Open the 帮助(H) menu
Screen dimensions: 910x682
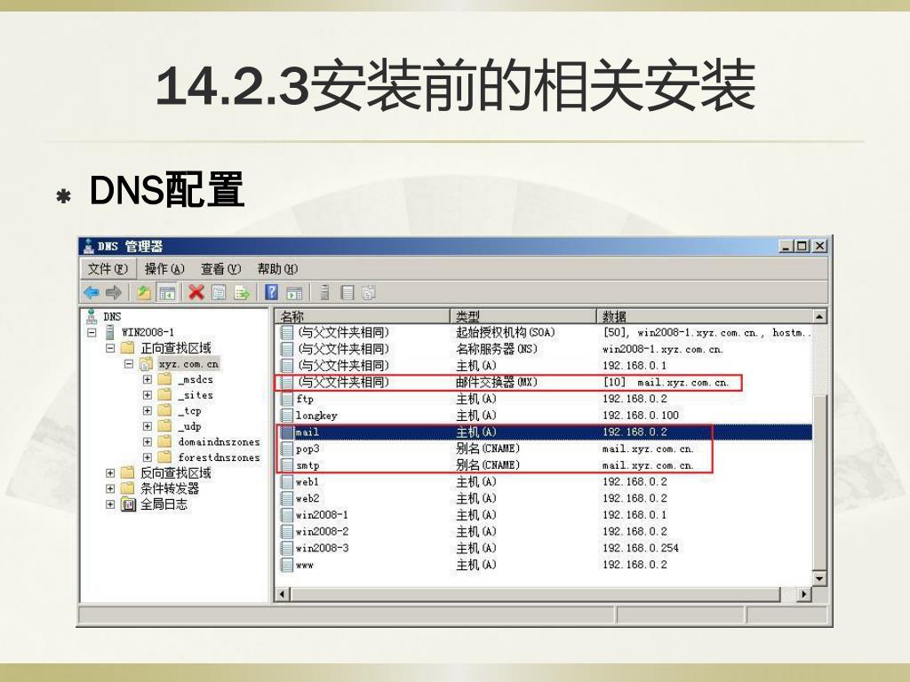pos(277,269)
